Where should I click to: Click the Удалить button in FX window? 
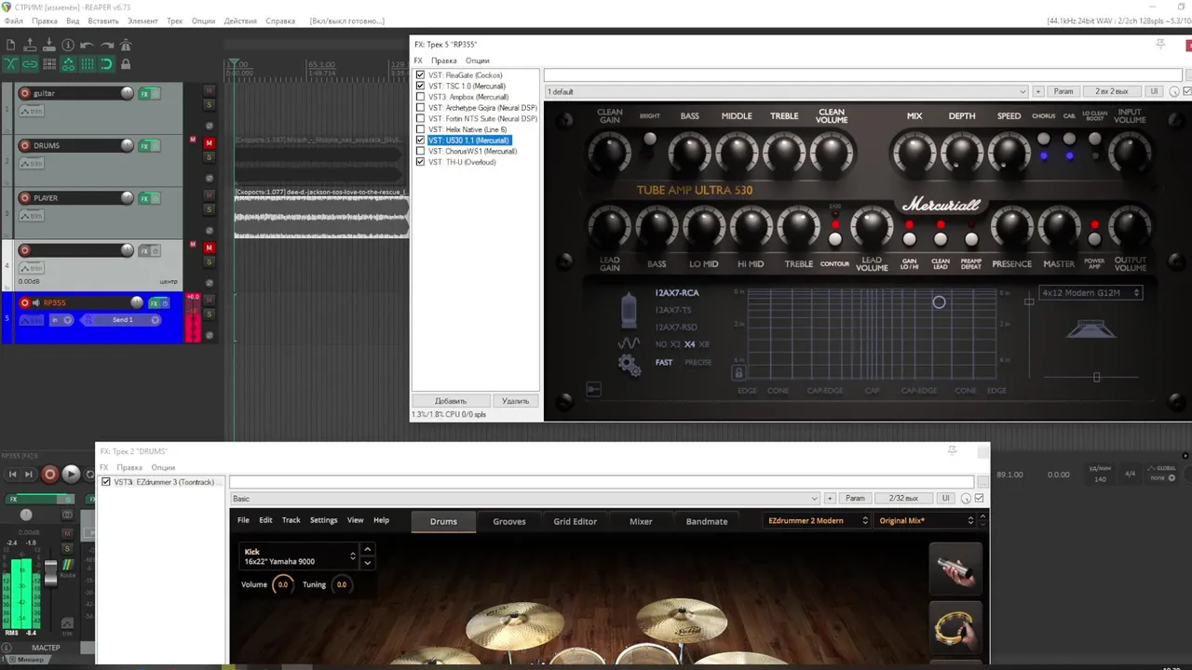(515, 401)
